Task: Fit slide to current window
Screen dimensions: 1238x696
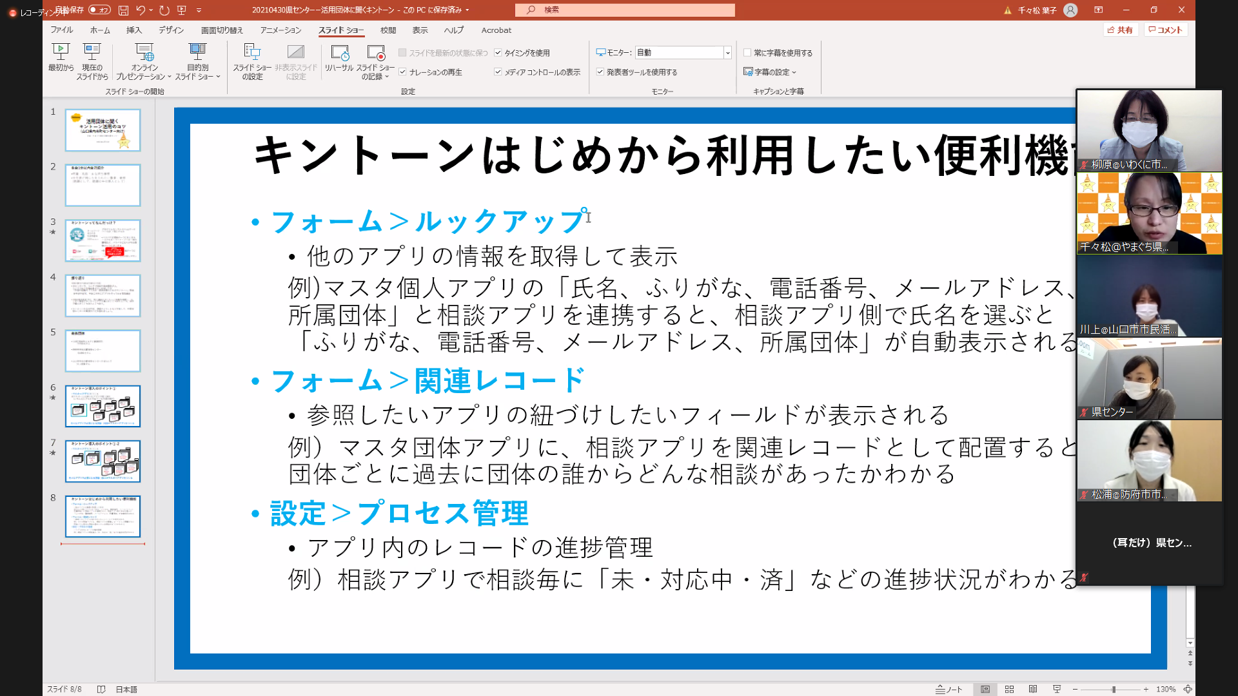Action: 1188,689
